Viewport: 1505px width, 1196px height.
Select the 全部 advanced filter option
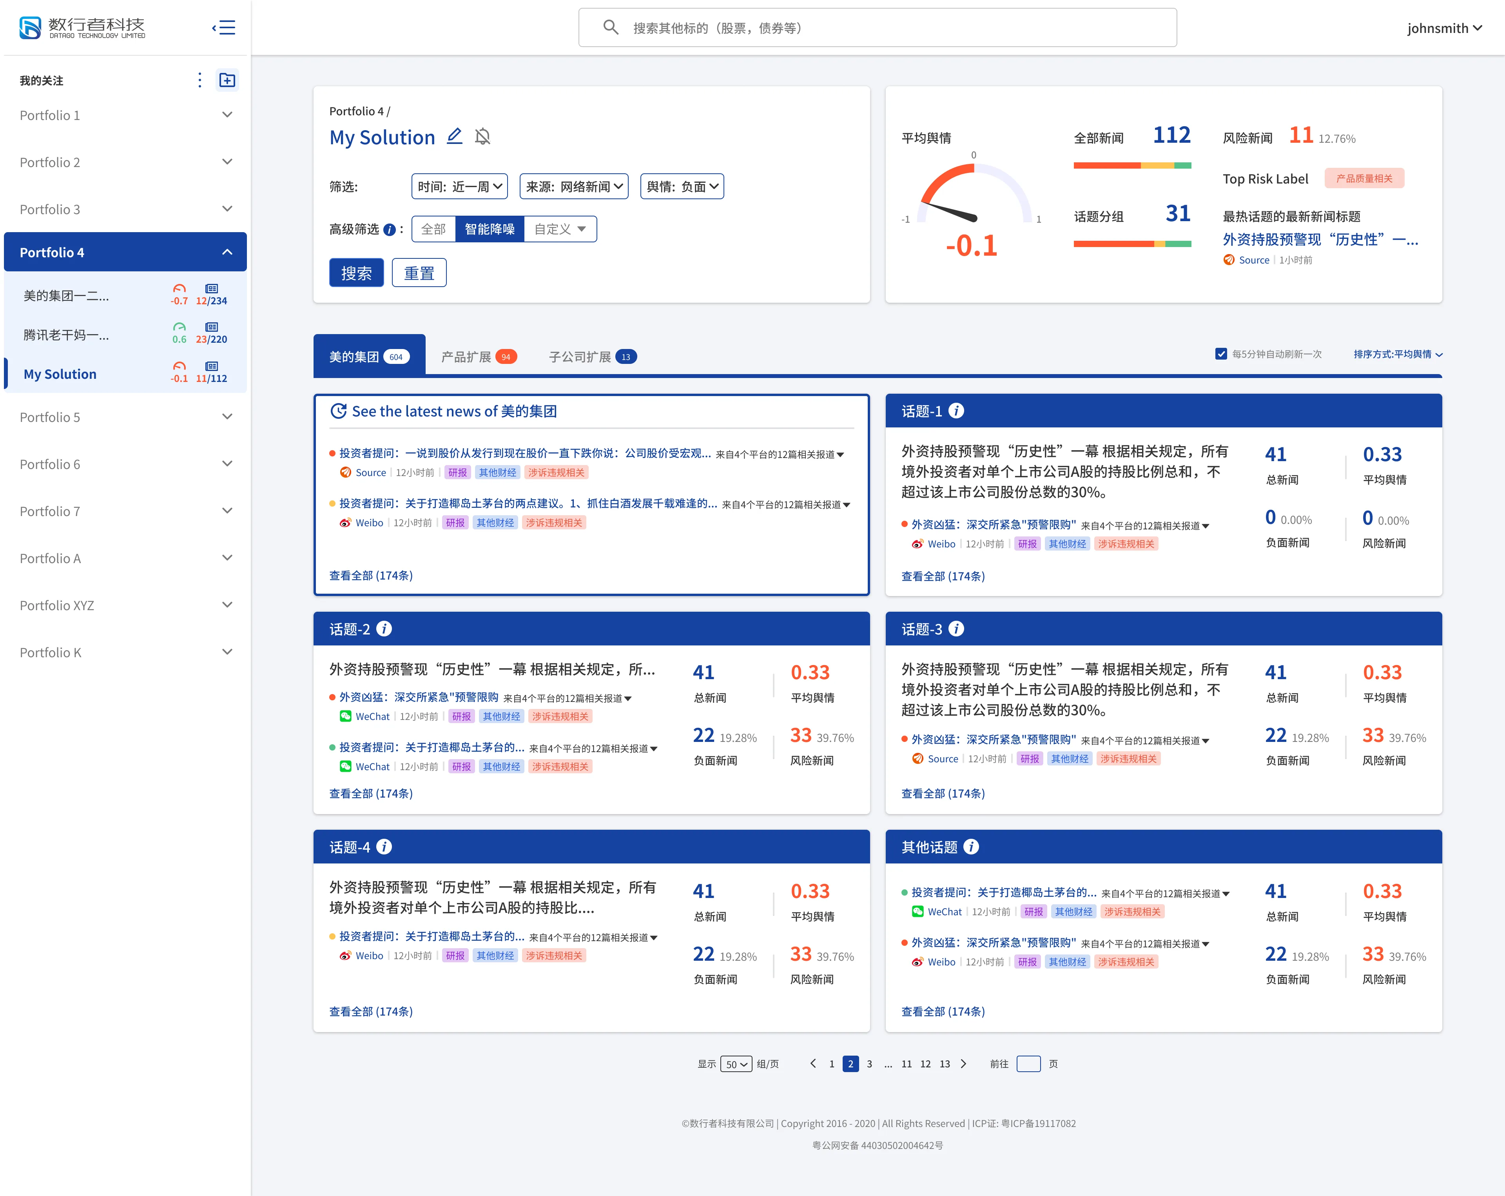[x=433, y=229]
